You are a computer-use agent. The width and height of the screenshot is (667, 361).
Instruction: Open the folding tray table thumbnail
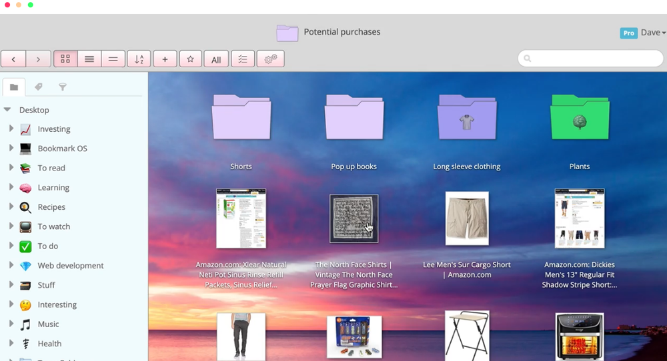(467, 336)
